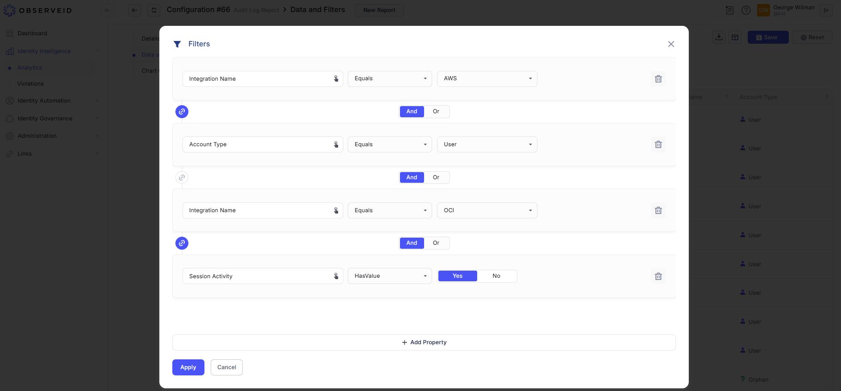Click the link icon below the AWS filter

pyautogui.click(x=182, y=111)
